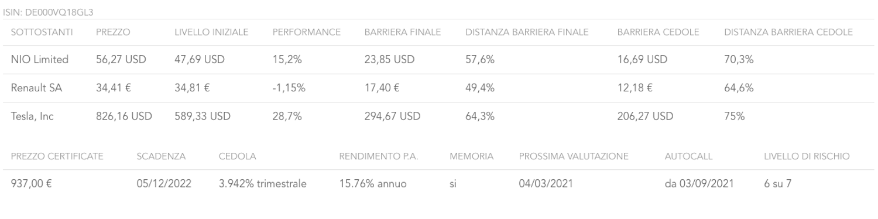
Task: Click the risk level 6 su 7
Action: (x=778, y=184)
